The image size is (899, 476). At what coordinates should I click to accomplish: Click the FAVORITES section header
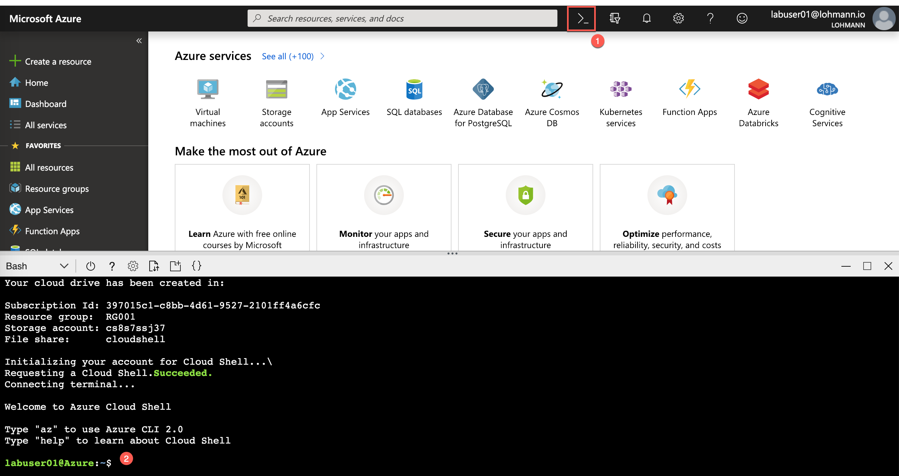tap(43, 146)
